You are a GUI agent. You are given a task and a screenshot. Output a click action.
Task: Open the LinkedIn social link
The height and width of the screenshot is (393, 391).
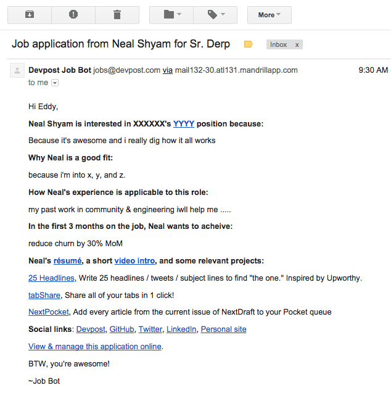point(181,329)
